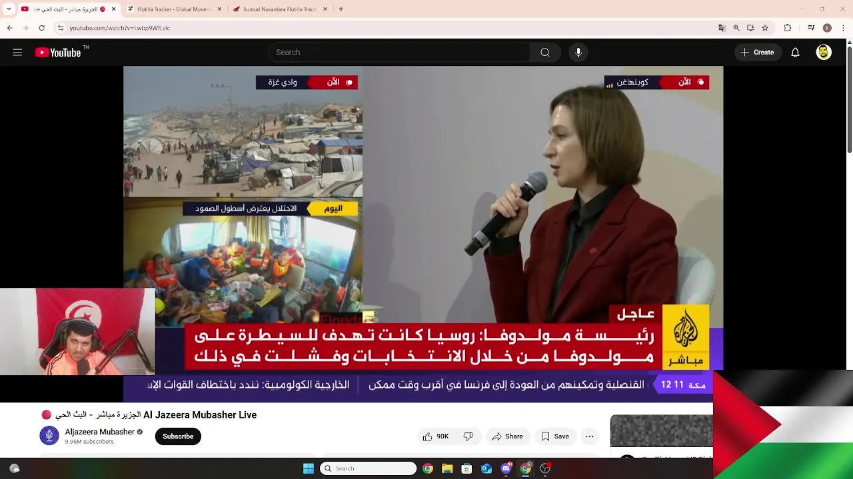This screenshot has width=853, height=479.
Task: Open a new browser tab
Action: (x=341, y=9)
